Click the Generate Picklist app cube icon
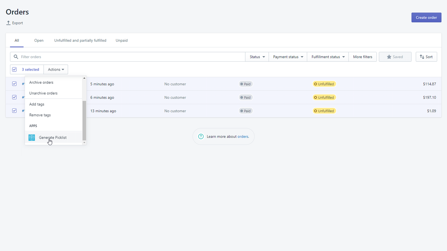Viewport: 447px width, 251px height. tap(31, 137)
